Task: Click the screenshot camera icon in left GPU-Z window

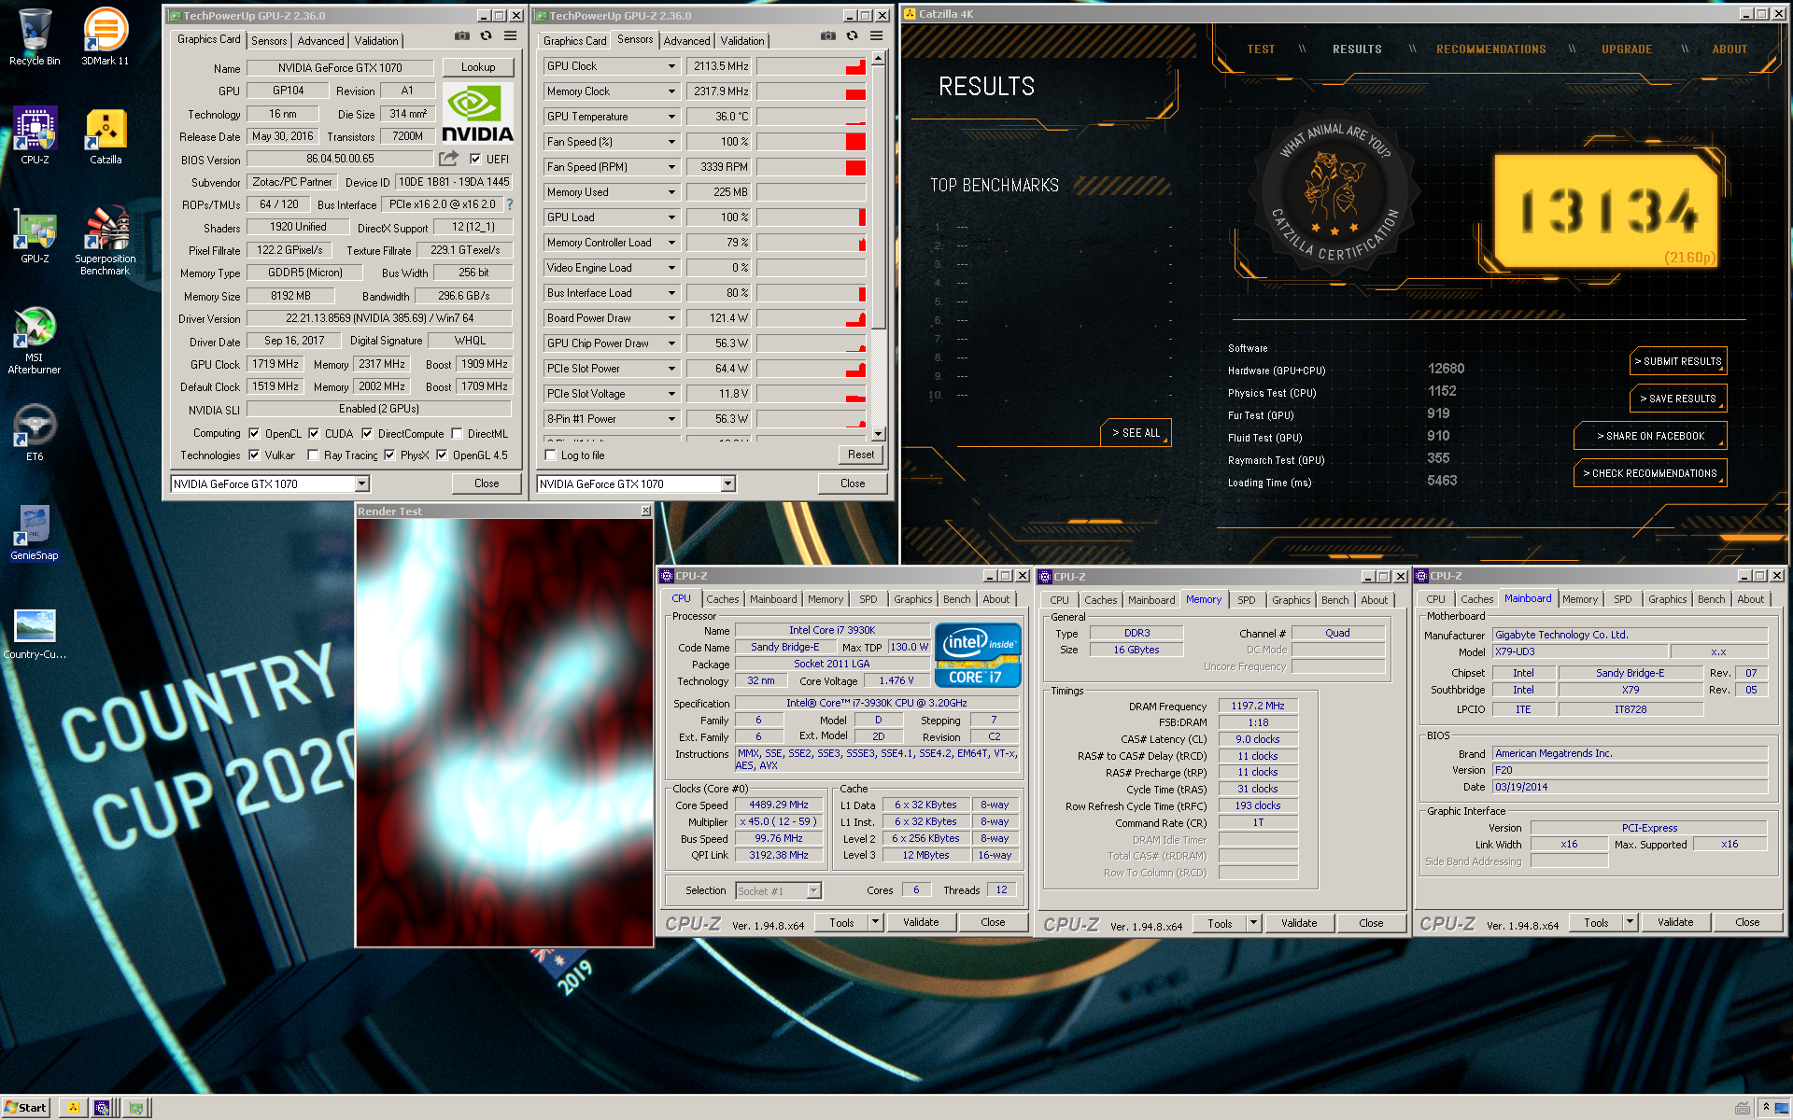Action: tap(461, 36)
